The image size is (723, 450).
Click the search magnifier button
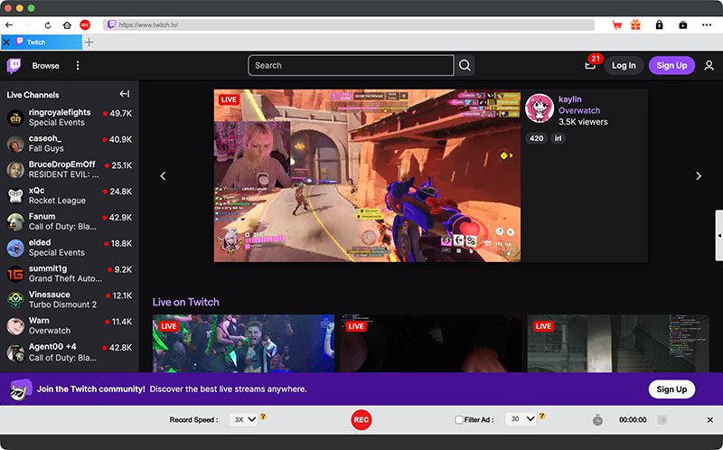tap(465, 65)
